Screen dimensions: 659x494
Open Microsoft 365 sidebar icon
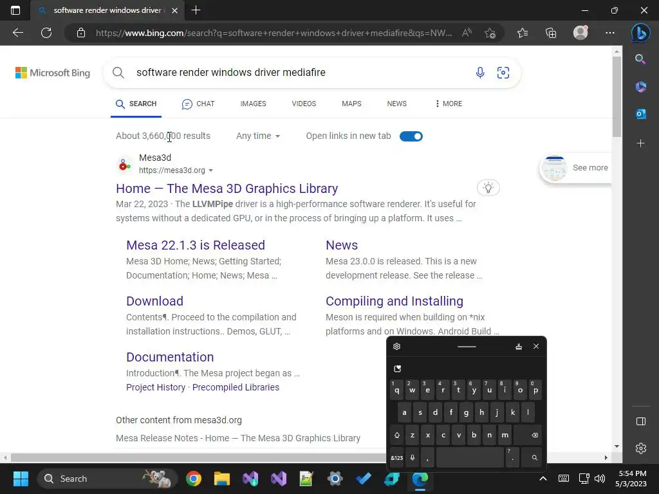click(640, 87)
